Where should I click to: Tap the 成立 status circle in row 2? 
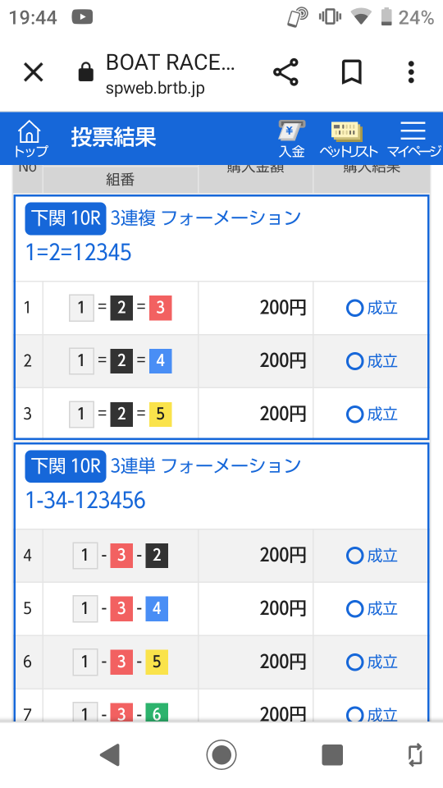[354, 361]
